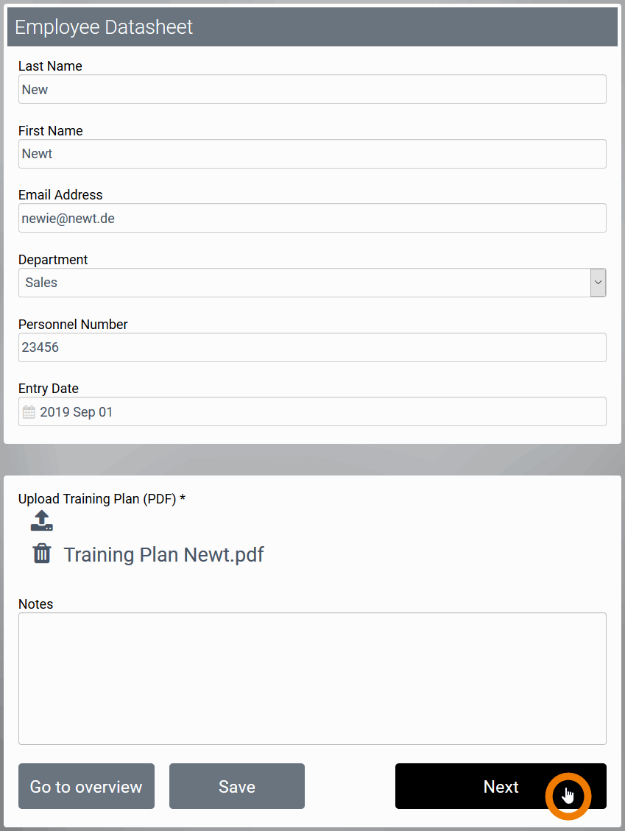Click inside the Notes text area

[312, 678]
